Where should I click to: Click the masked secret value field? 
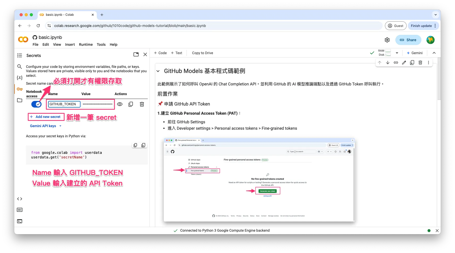(98, 104)
